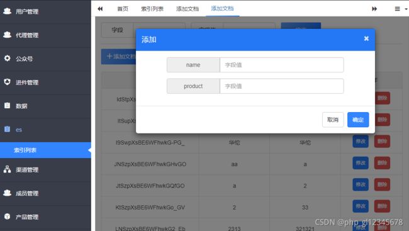The height and width of the screenshot is (231, 409).
Task: Switch to the inactive 添加文档 tab
Action: (x=188, y=9)
